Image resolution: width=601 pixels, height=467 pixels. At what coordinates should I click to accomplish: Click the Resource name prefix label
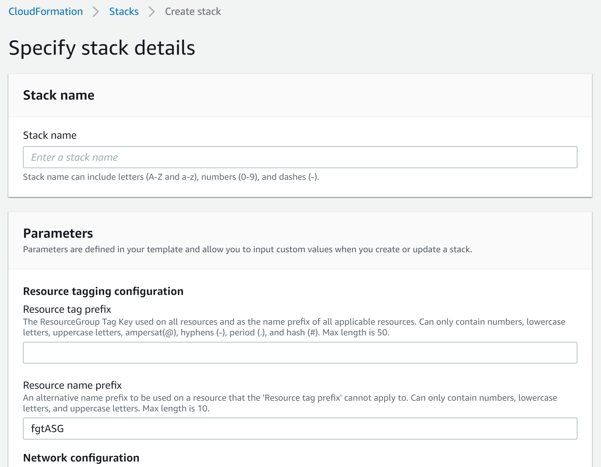pos(72,385)
